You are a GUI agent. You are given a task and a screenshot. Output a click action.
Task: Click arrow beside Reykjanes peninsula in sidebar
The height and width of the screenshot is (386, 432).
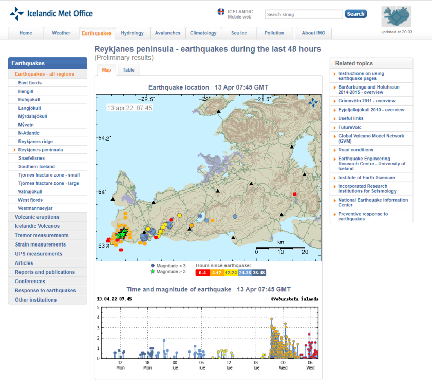pyautogui.click(x=15, y=150)
